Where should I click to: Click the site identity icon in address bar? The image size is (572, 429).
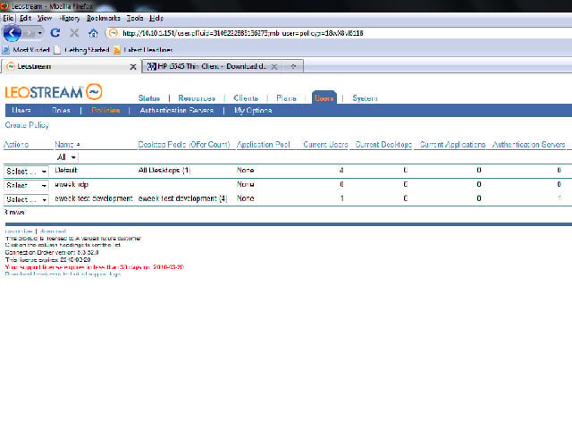point(114,33)
